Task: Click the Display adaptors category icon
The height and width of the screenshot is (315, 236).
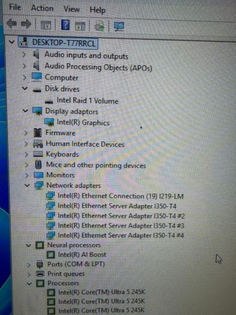Action: coord(38,110)
